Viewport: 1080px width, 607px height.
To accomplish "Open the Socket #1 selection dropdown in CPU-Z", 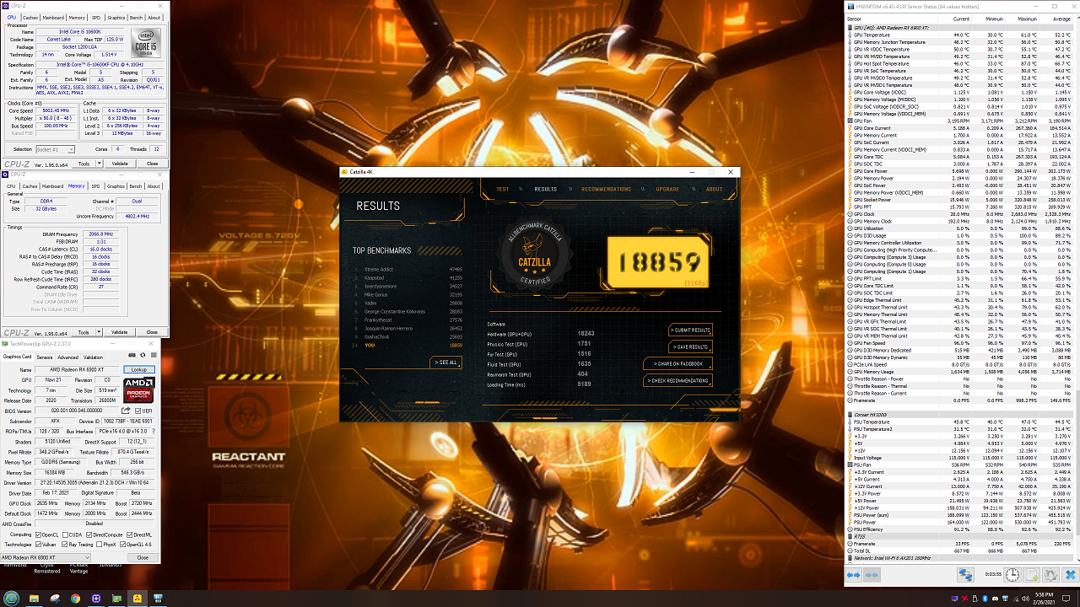I will (54, 149).
